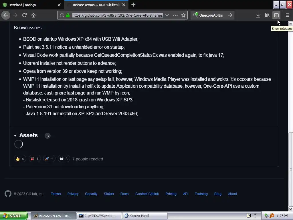The width and height of the screenshot is (293, 220).
Task: Open the Status footer link
Action: tap(109, 194)
